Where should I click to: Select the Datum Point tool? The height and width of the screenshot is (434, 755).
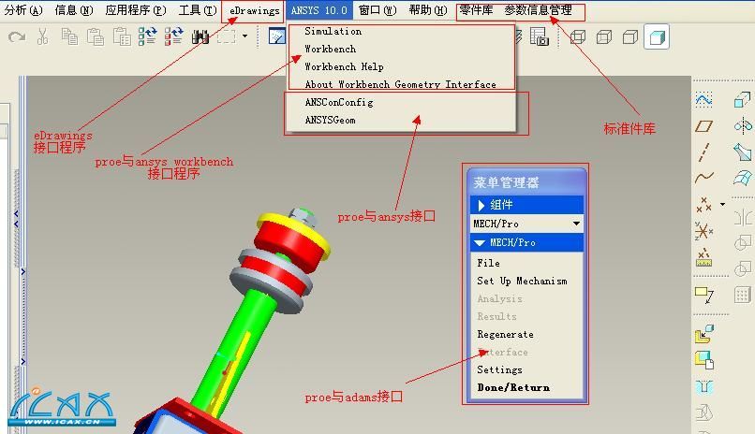(x=704, y=205)
